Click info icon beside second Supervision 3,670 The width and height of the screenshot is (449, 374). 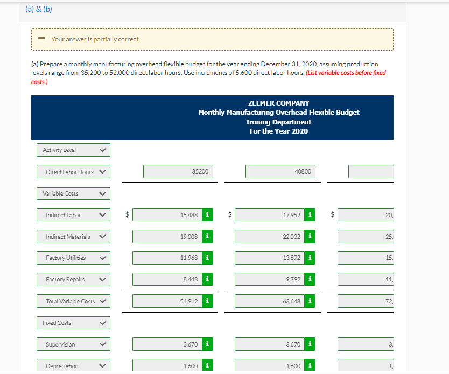coord(310,344)
